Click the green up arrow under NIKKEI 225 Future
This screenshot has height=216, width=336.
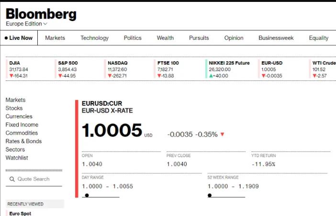211,76
